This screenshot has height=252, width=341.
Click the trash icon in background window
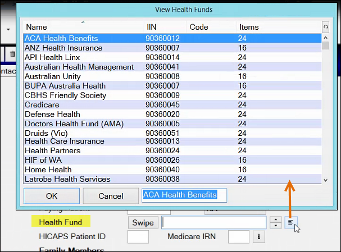(12, 54)
